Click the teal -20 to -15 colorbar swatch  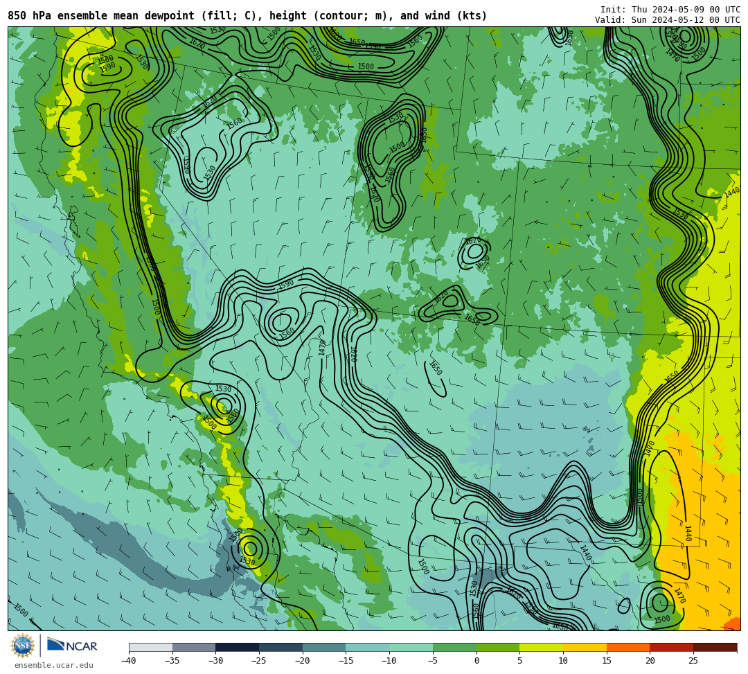(324, 647)
